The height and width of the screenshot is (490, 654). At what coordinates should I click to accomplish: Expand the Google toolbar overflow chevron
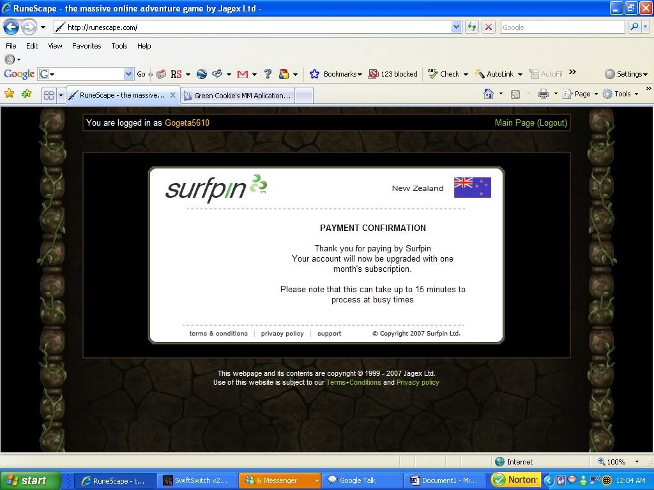[x=573, y=72]
